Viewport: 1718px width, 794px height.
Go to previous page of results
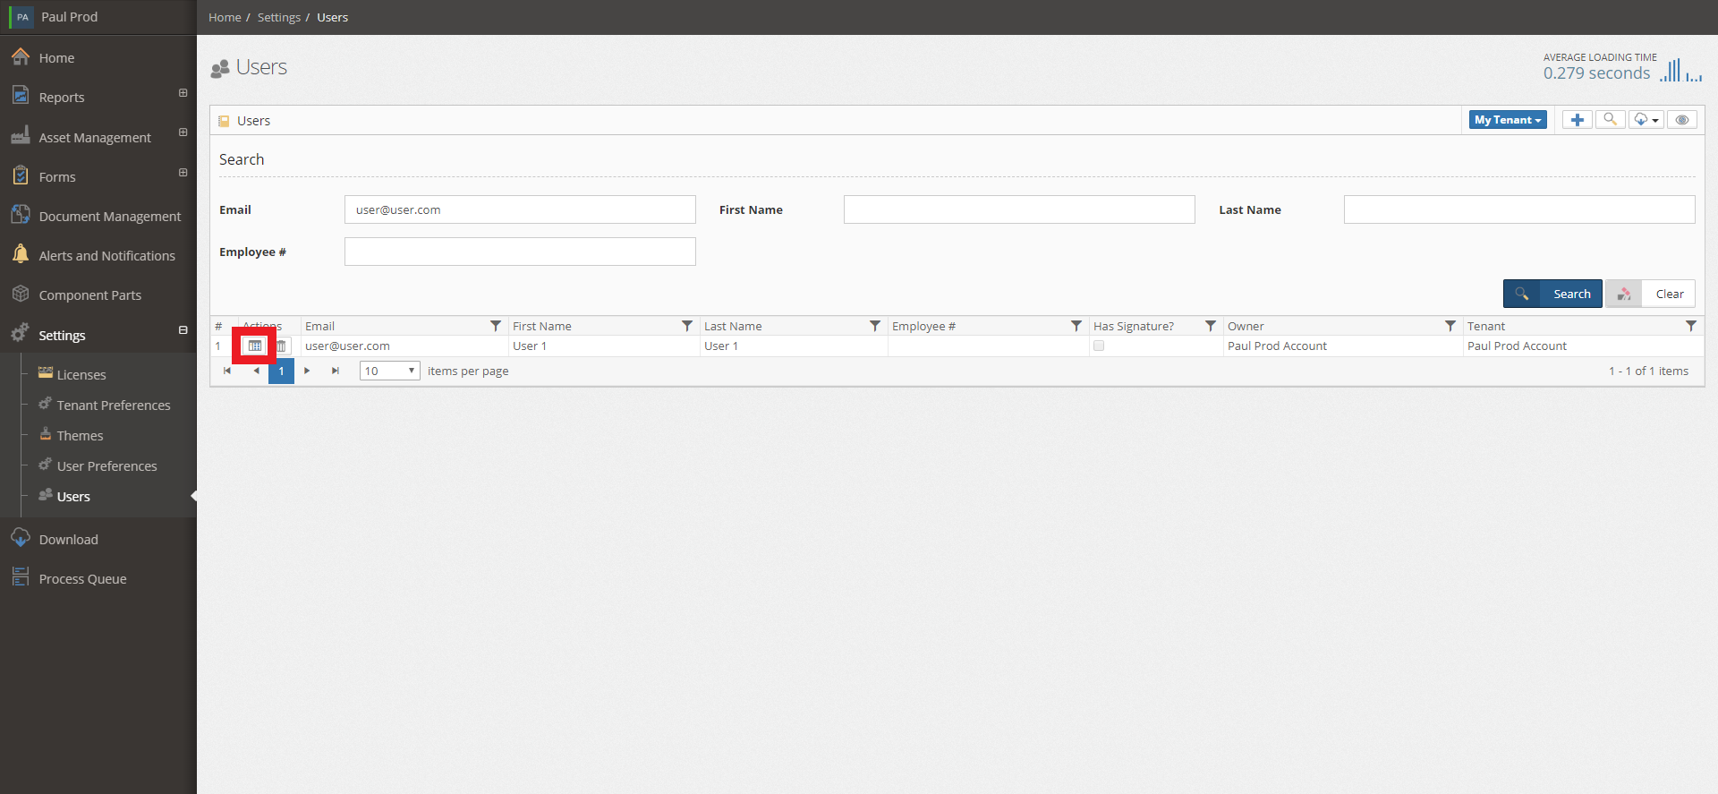tap(256, 371)
